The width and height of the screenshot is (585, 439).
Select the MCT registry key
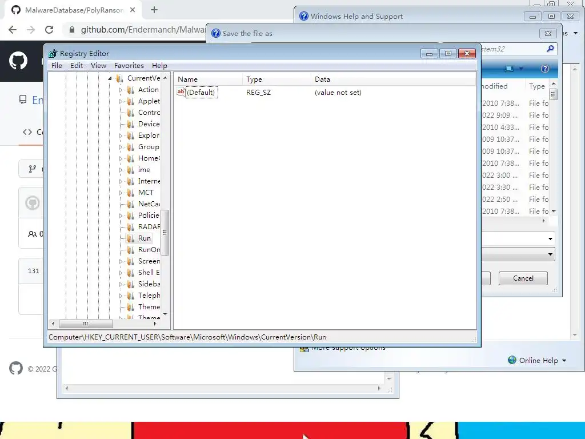(146, 193)
